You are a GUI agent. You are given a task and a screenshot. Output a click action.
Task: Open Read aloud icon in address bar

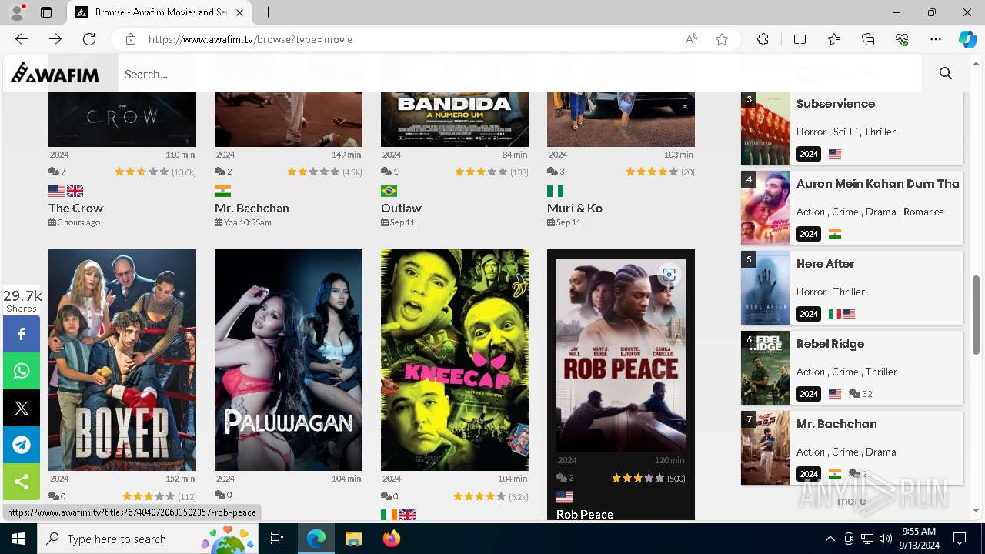(691, 39)
